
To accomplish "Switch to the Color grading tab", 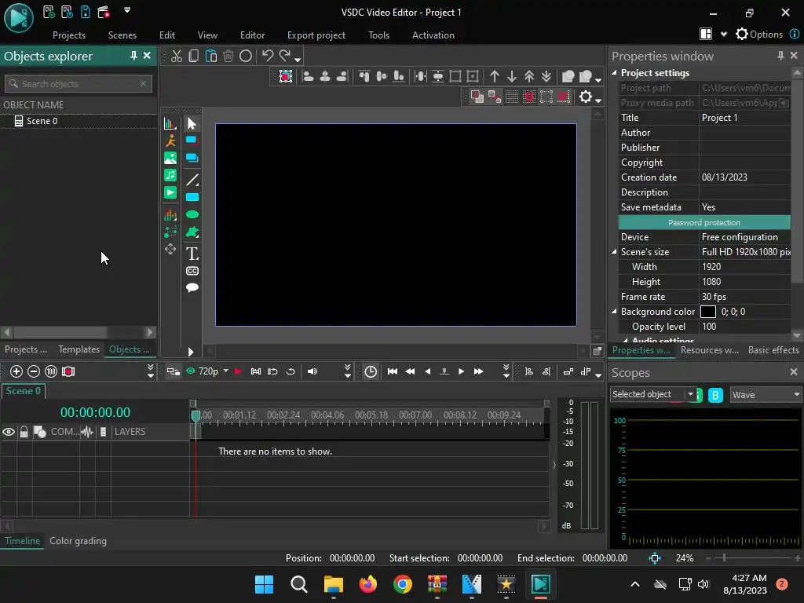I will pos(78,541).
